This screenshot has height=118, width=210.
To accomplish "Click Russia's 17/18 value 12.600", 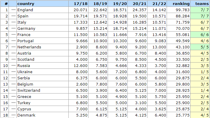I will click(81, 65).
